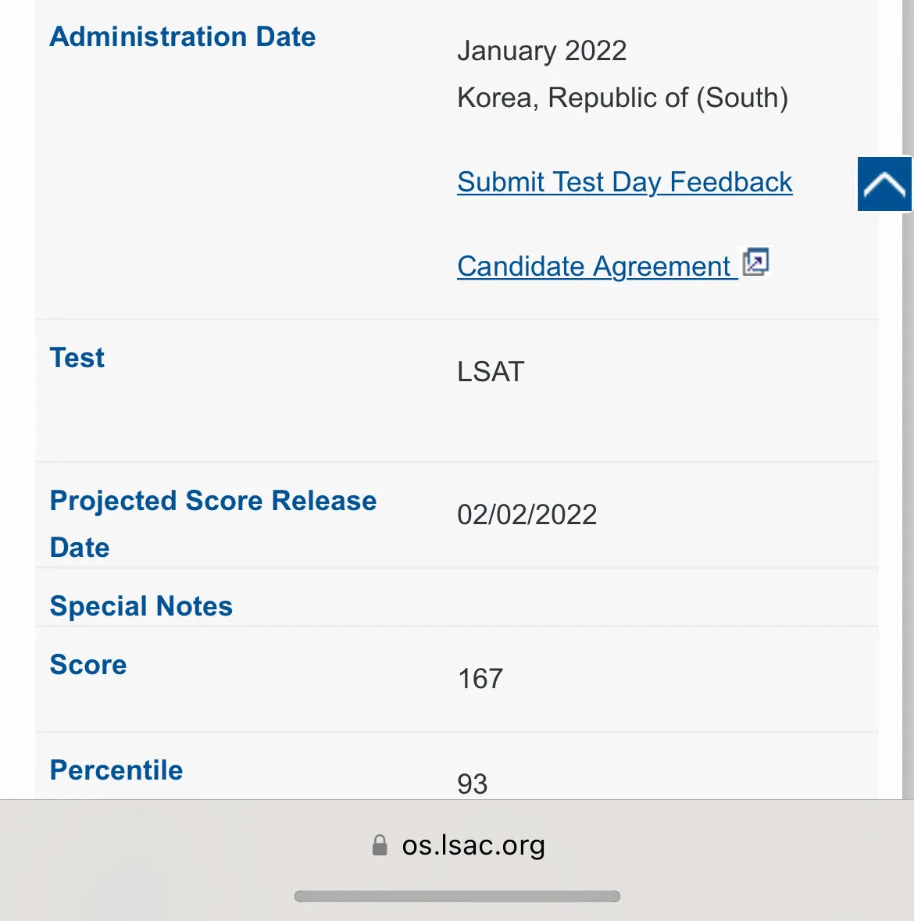Viewport: 914px width, 921px height.
Task: Tap the lock icon in address bar
Action: pos(380,845)
